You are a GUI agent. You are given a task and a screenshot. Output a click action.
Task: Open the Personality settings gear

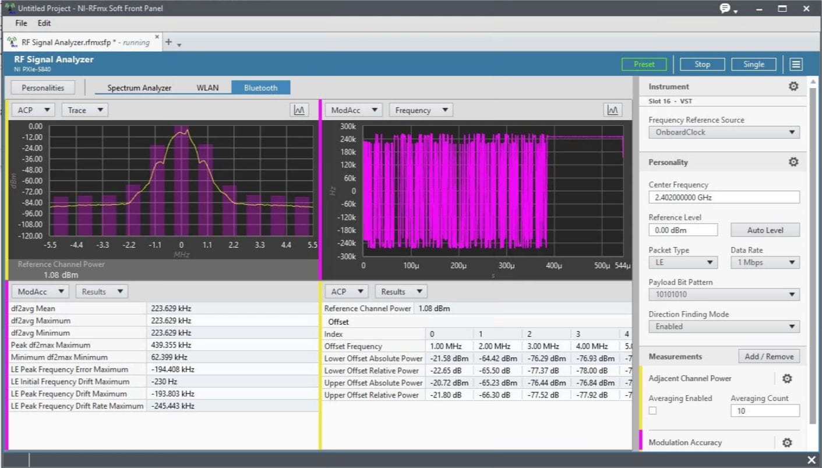coord(793,161)
